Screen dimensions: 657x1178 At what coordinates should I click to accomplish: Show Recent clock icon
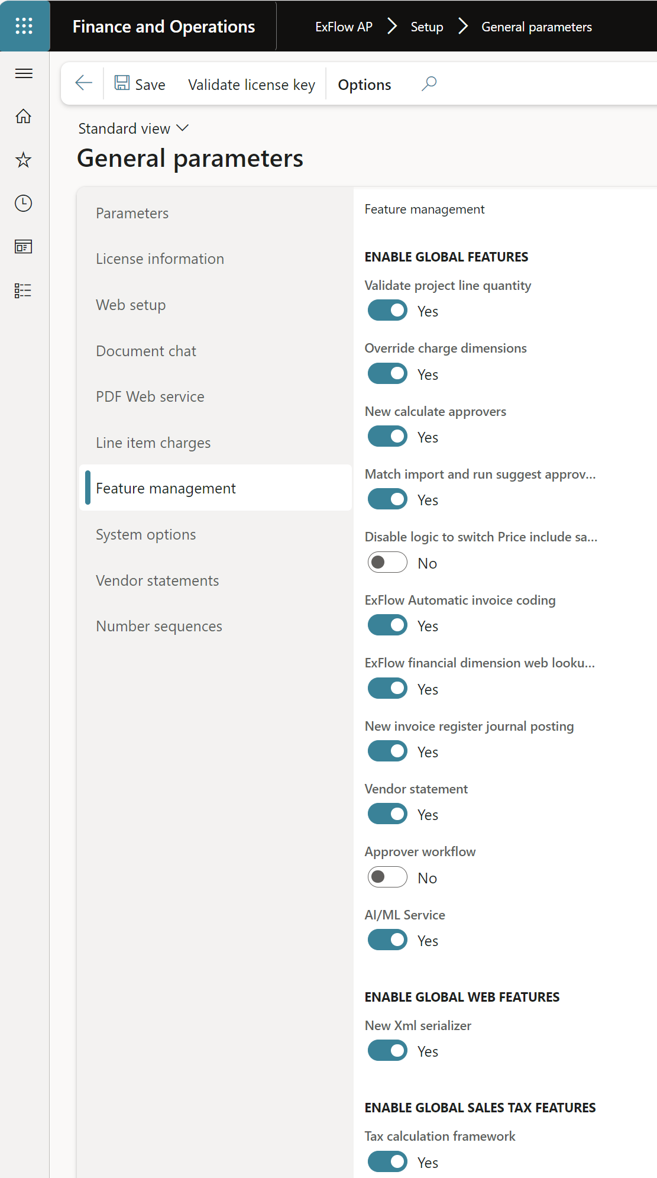point(24,204)
